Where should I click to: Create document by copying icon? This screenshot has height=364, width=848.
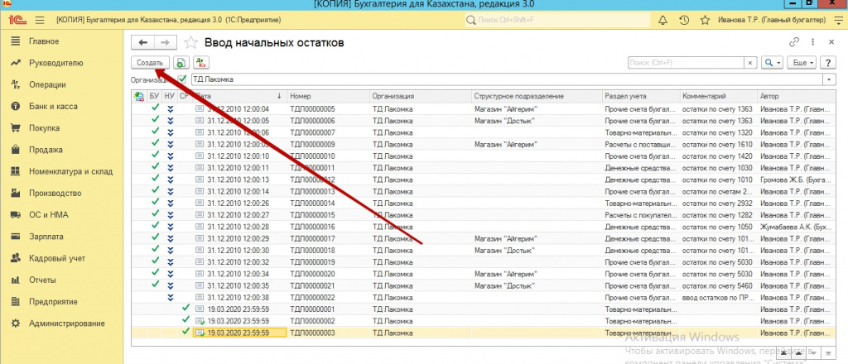pos(181,63)
